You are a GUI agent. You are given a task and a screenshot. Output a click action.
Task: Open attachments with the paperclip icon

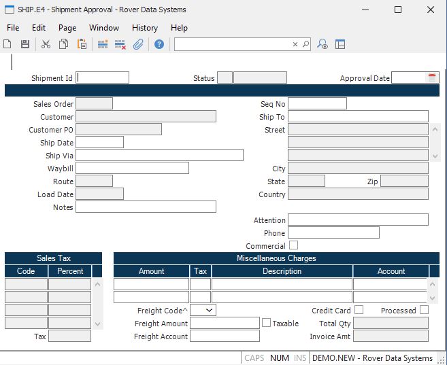[138, 44]
